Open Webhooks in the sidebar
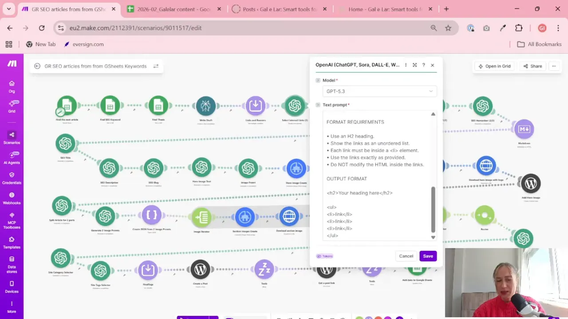568x319 pixels. [12, 198]
